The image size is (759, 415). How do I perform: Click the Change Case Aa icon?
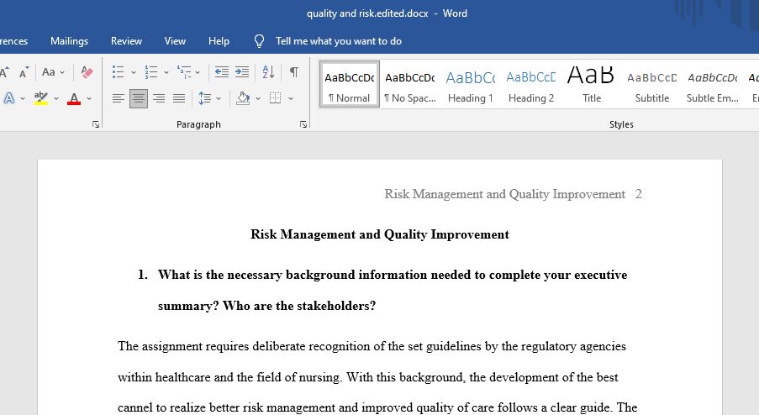point(49,72)
